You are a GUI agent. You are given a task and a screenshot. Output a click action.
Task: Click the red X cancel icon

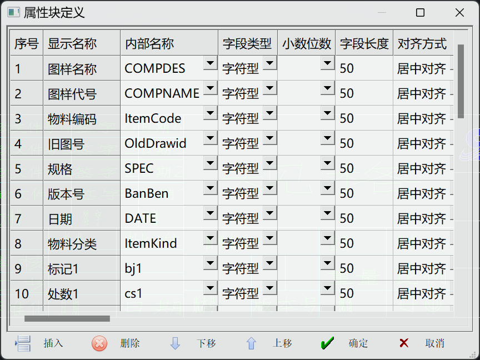click(404, 343)
